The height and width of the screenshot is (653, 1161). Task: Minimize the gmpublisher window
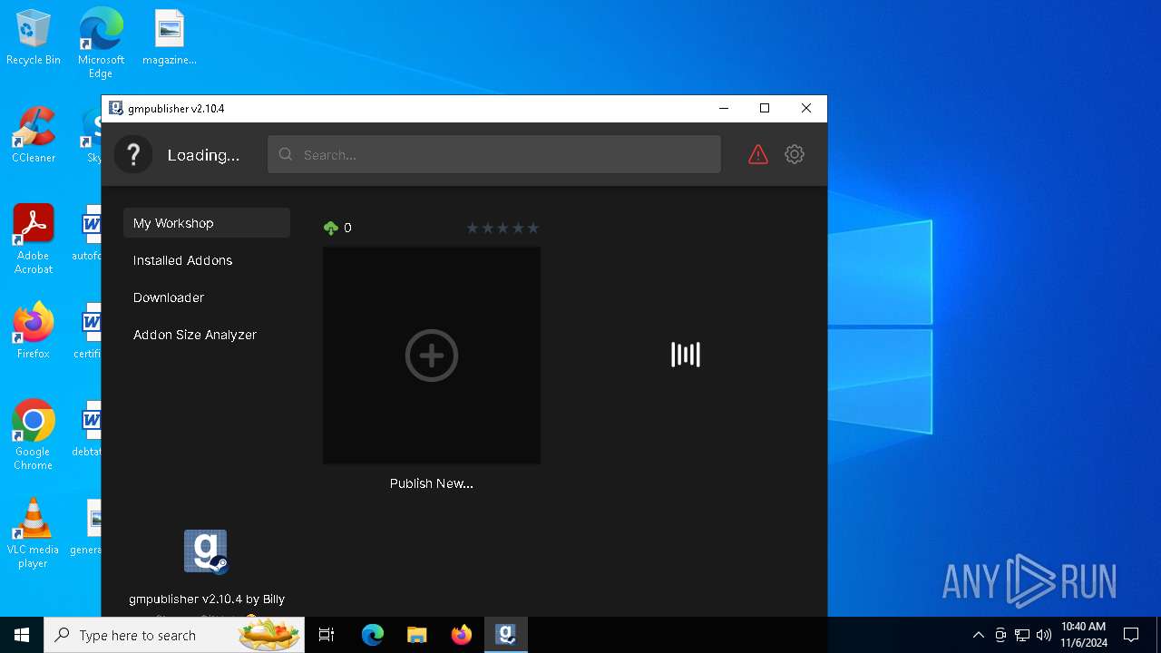[x=724, y=108]
